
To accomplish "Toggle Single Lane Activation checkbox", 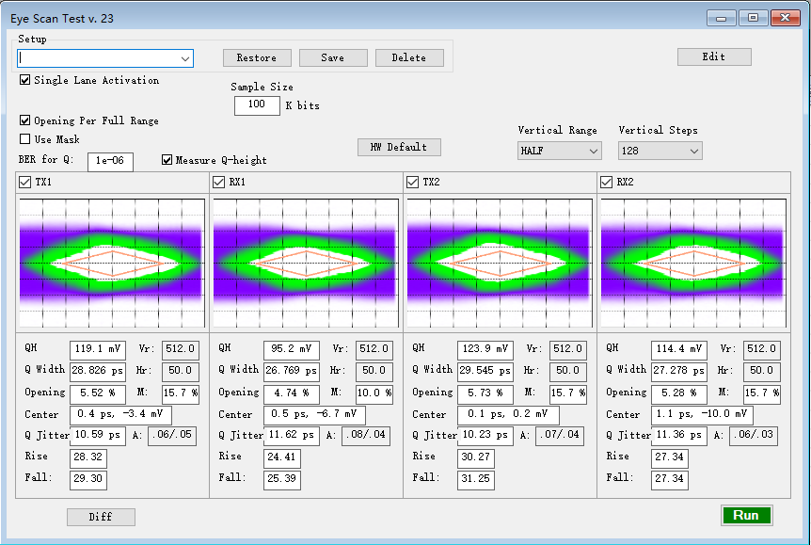I will click(24, 80).
